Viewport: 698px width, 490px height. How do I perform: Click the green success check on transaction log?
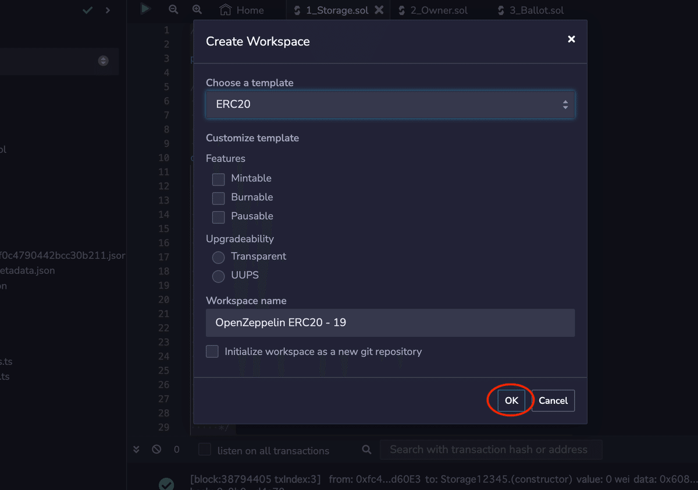[166, 484]
